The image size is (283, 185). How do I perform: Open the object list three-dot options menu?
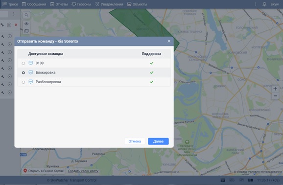[14, 14]
